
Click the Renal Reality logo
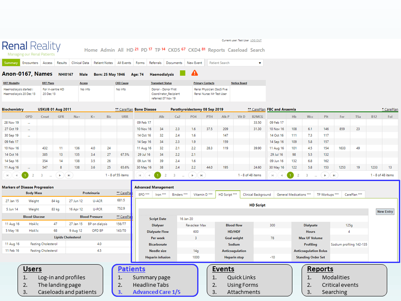(x=31, y=48)
